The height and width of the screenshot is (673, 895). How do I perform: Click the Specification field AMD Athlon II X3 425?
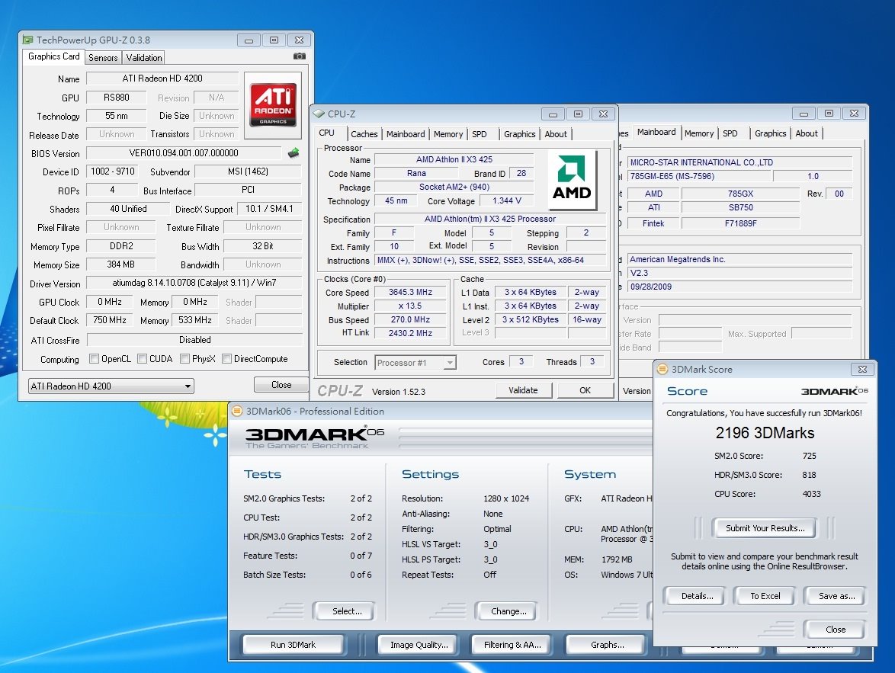pos(489,220)
